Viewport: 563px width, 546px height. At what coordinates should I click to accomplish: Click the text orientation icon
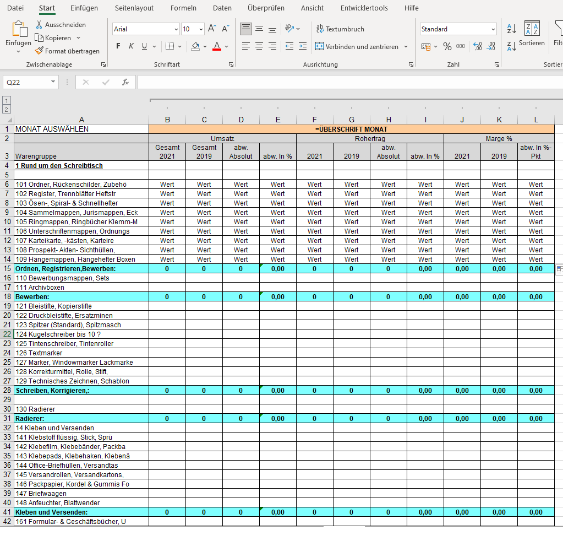click(x=289, y=29)
